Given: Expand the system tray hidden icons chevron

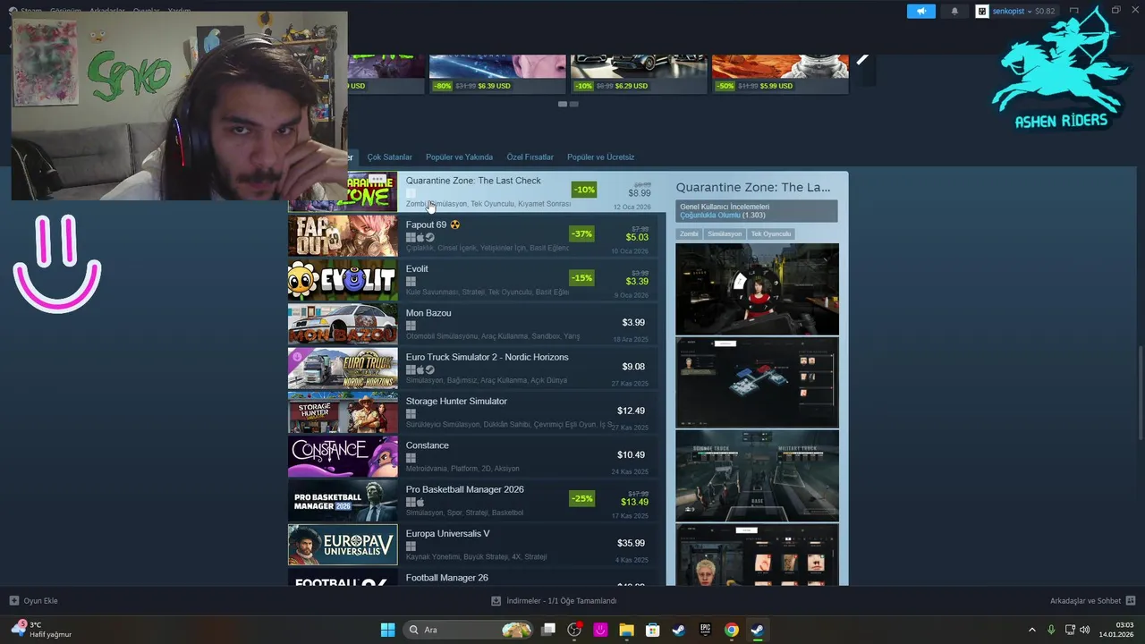Looking at the screenshot, I should pos(1032,630).
